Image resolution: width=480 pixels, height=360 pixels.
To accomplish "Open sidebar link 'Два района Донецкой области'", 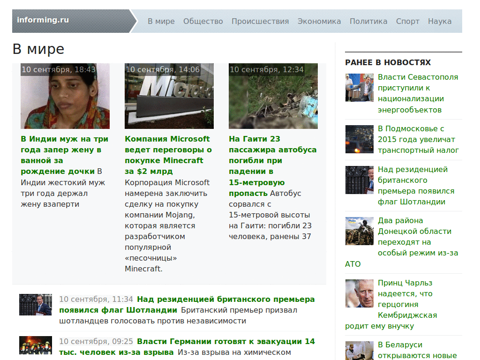I will (402, 242).
